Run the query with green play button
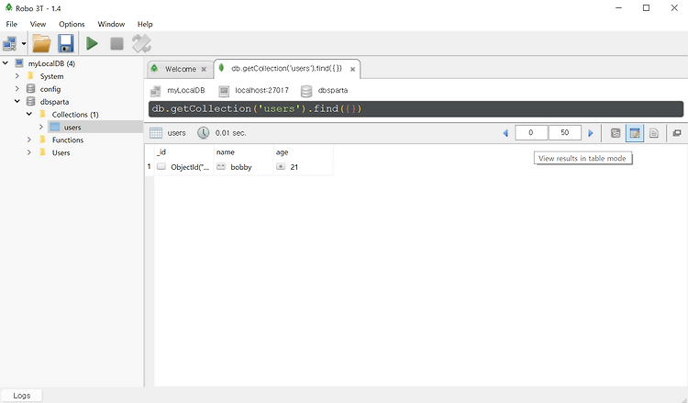Screen dimensions: 688x403 point(92,43)
